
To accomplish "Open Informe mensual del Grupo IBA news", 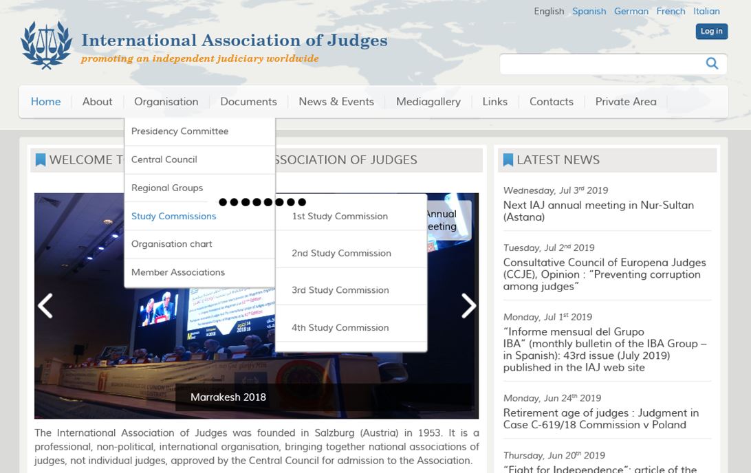I will coord(605,349).
